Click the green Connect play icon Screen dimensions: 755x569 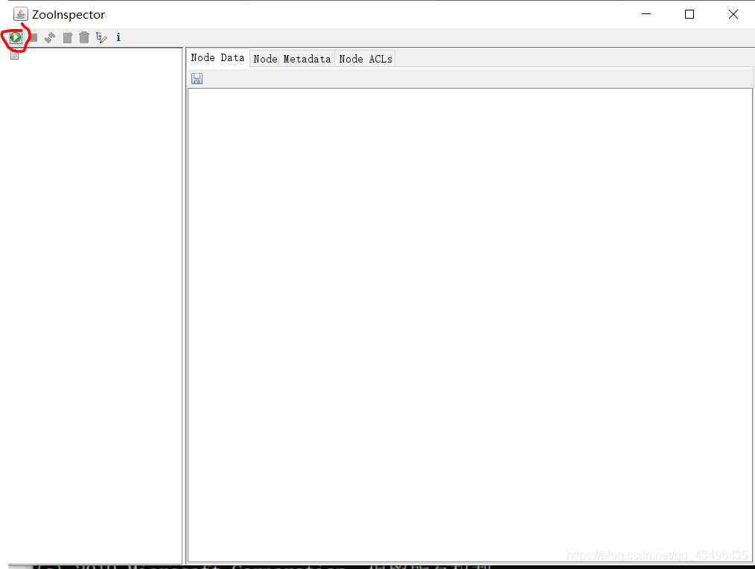(16, 37)
